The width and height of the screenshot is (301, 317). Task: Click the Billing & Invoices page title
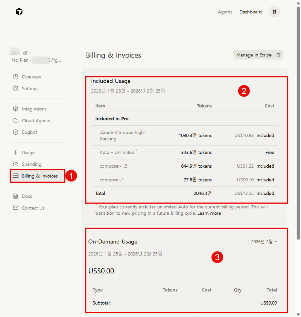click(x=114, y=55)
